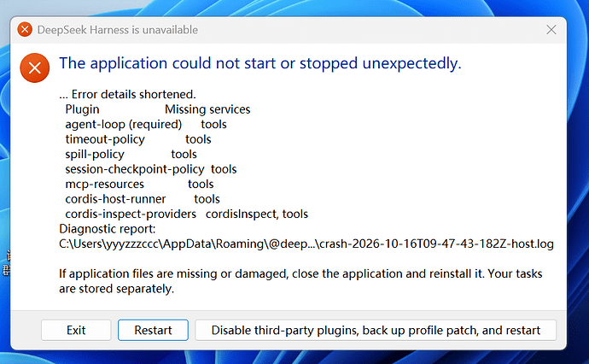Click the reinstall advice paragraph
The height and width of the screenshot is (364, 589).
coord(300,281)
